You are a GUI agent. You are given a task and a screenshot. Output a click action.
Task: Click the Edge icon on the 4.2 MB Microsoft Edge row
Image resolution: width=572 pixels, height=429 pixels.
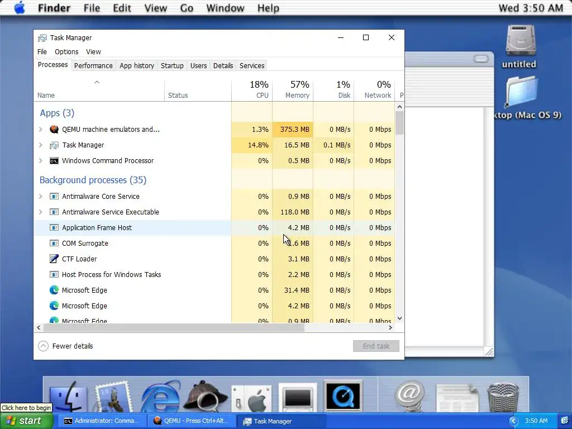[54, 306]
